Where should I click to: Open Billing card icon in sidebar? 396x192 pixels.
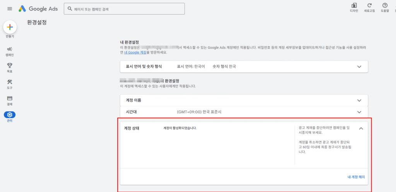click(10, 99)
